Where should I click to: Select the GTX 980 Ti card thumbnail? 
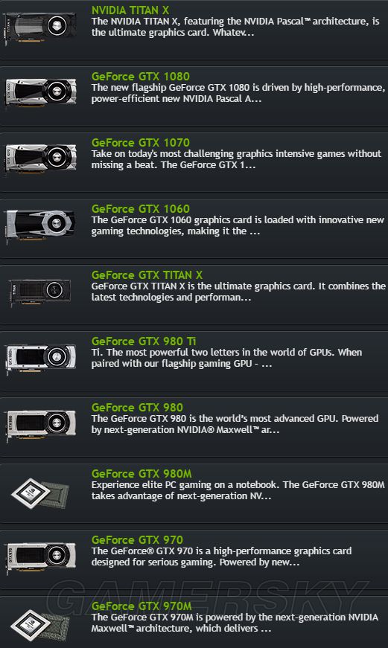(40, 358)
